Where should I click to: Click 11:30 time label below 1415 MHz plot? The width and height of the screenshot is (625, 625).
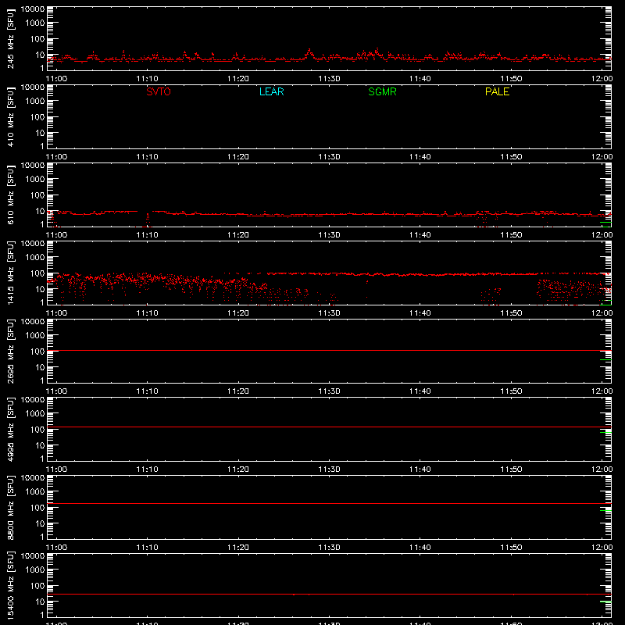pyautogui.click(x=329, y=313)
